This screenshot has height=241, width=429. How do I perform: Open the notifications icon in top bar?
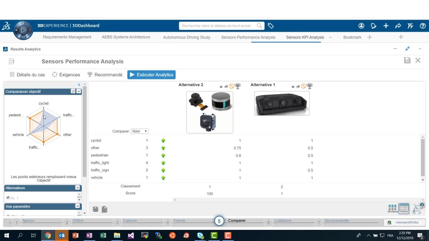click(x=374, y=26)
